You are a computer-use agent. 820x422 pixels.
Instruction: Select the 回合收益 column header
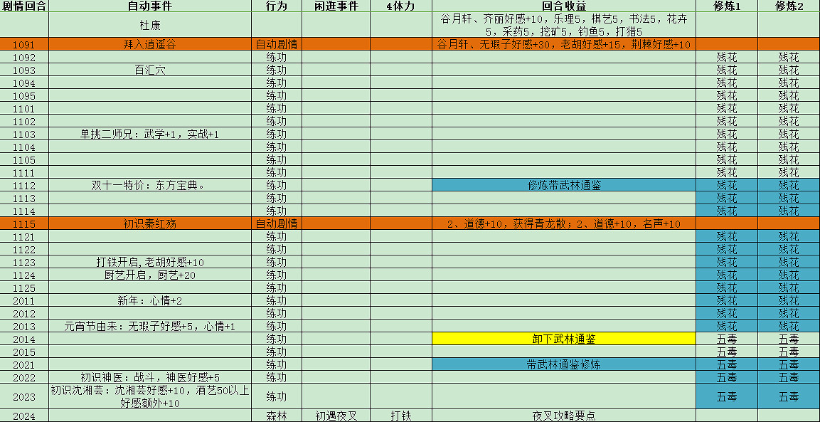[x=564, y=6]
